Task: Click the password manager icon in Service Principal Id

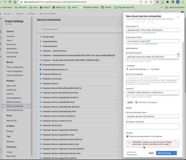Action: click(178, 54)
